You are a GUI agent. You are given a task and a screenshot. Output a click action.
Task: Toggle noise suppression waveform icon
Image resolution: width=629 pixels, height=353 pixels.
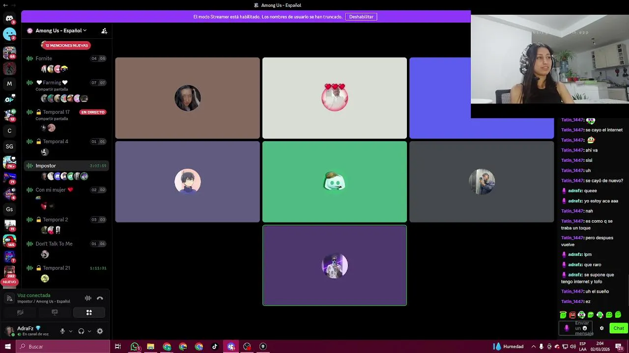click(x=88, y=298)
